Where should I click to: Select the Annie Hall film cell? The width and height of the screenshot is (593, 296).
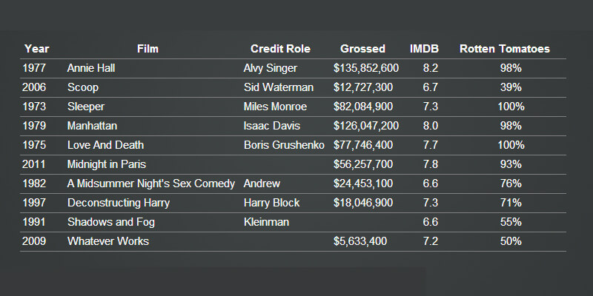[91, 68]
